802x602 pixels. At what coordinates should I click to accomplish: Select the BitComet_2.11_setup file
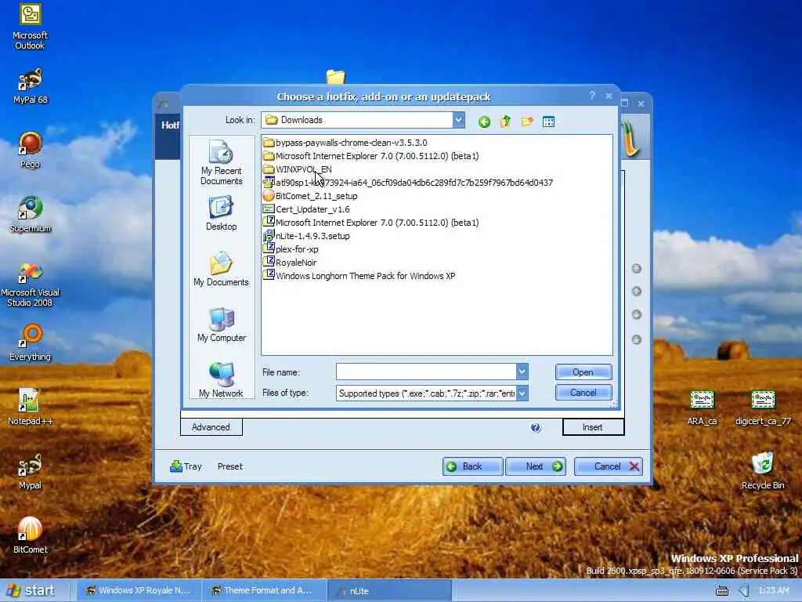tap(310, 196)
